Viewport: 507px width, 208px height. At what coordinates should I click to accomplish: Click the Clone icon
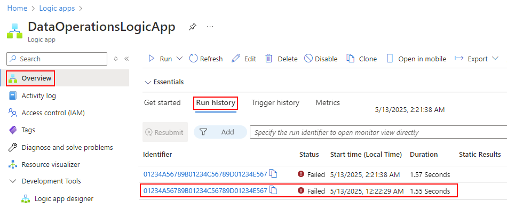point(351,59)
